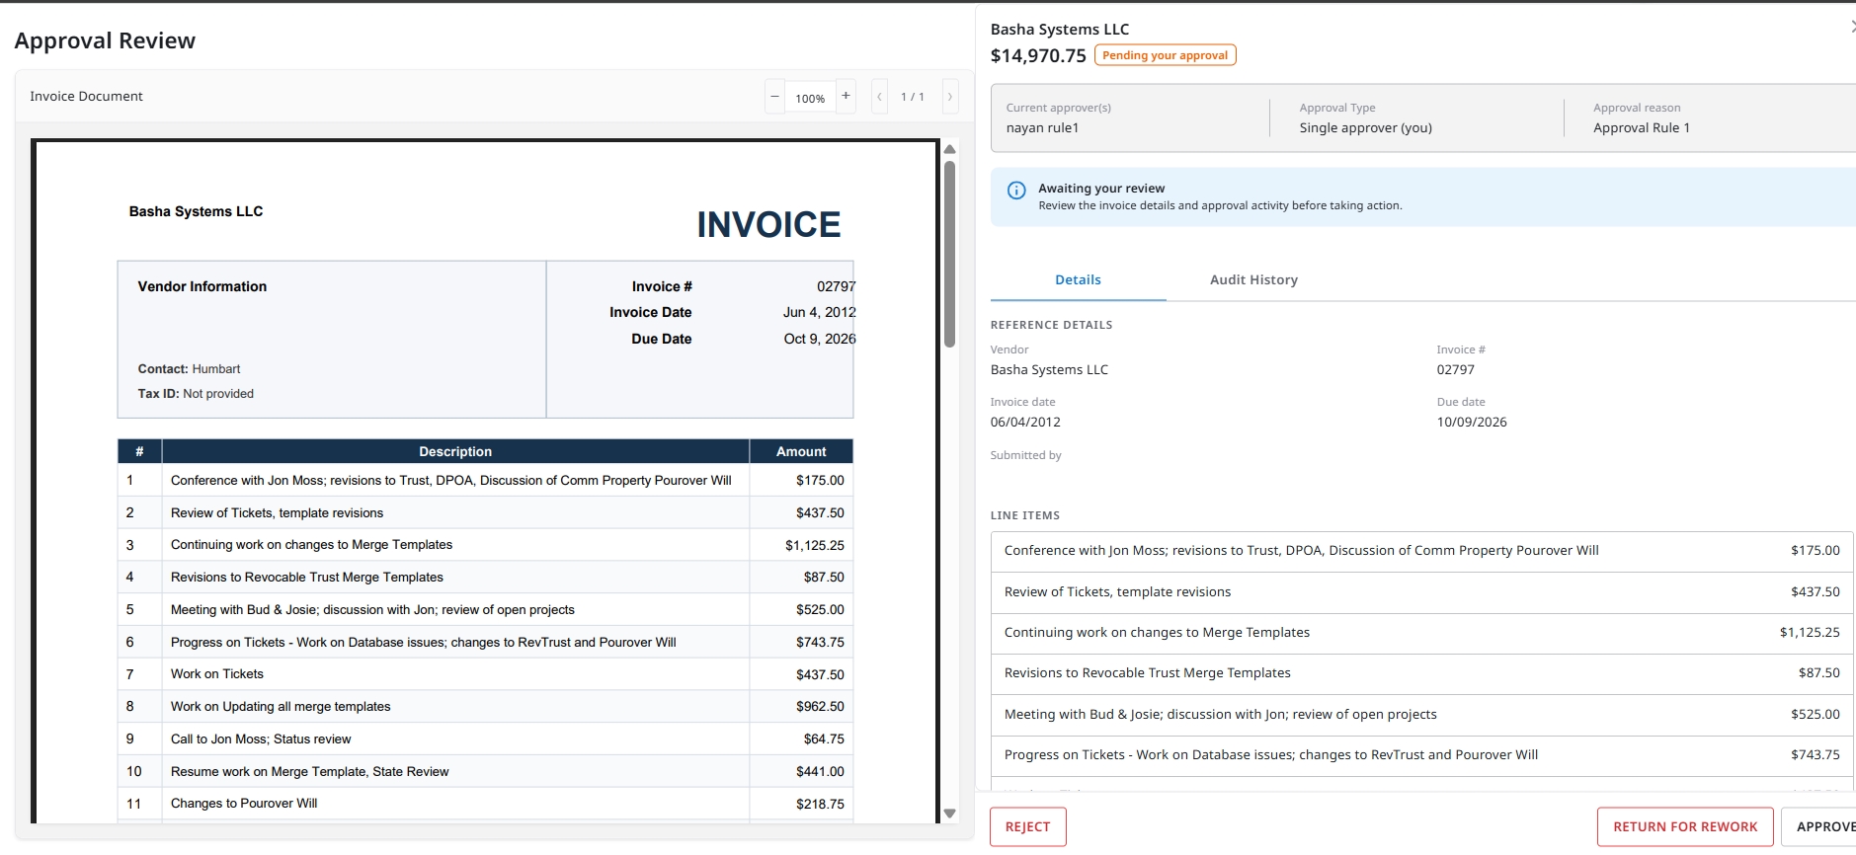
Task: Select line item Review of Tickets, template revisions in details panel
Action: (1421, 592)
